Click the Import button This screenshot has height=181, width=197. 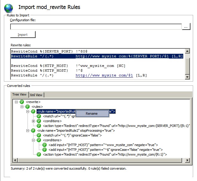coord(23,35)
